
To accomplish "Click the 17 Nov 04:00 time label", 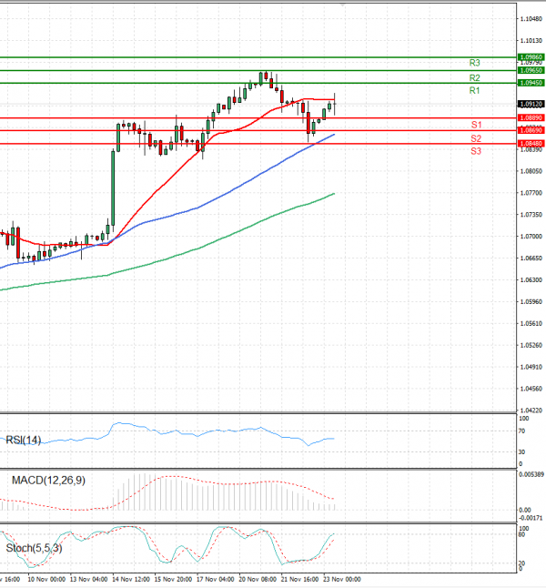I will click(216, 580).
